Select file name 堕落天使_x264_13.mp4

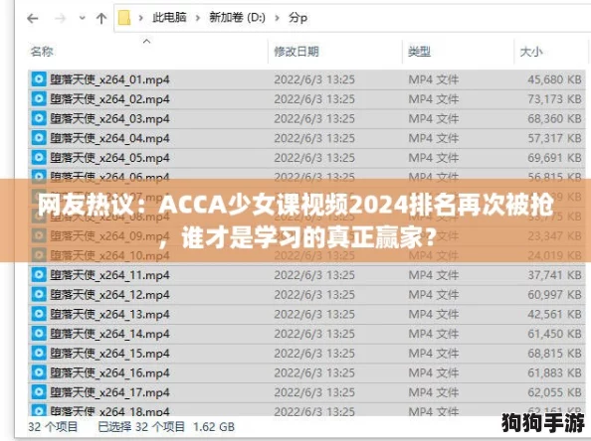(x=109, y=314)
